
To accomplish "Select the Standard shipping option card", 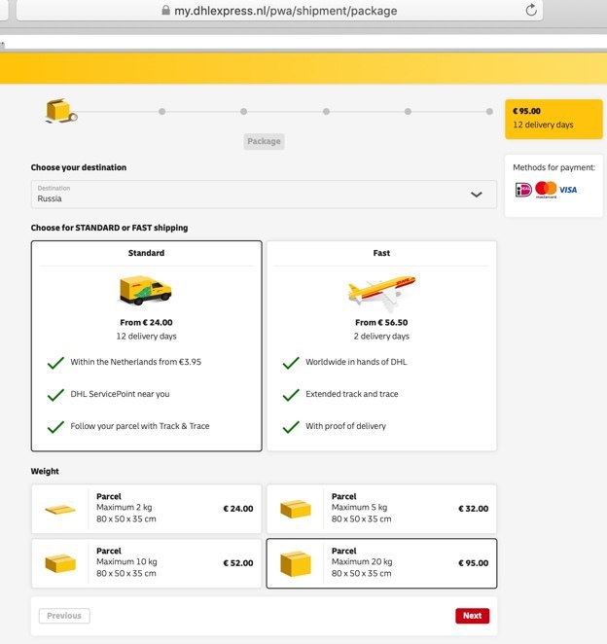I will coord(146,345).
